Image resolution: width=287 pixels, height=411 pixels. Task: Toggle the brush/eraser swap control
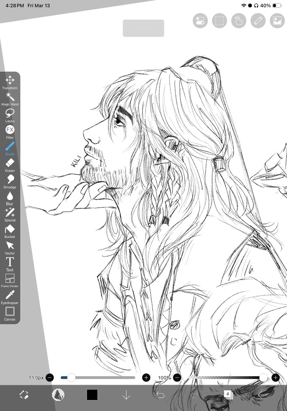pos(23,395)
